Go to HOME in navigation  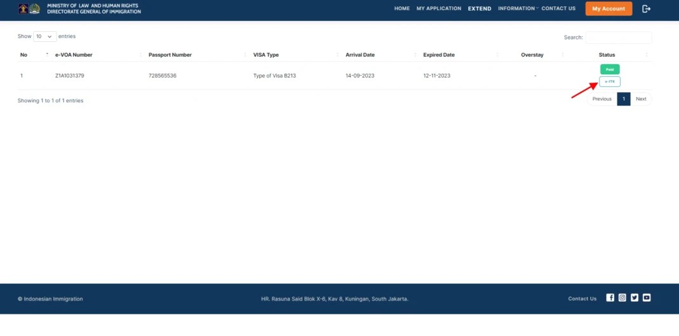click(x=402, y=8)
